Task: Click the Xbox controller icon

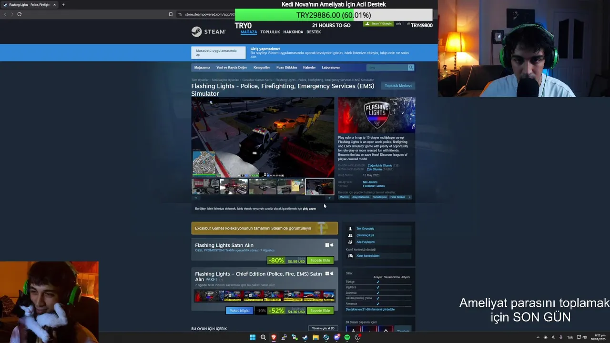Action: [x=350, y=256]
